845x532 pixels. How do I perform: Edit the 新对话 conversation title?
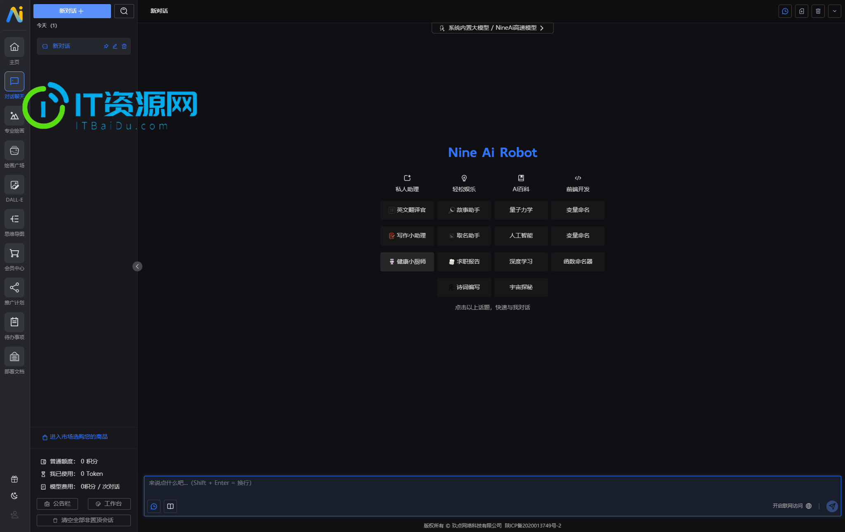[115, 46]
